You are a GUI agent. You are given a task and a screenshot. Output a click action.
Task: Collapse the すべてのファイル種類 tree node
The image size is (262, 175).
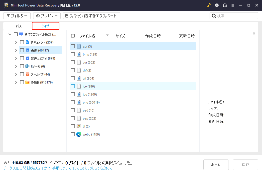10,34
